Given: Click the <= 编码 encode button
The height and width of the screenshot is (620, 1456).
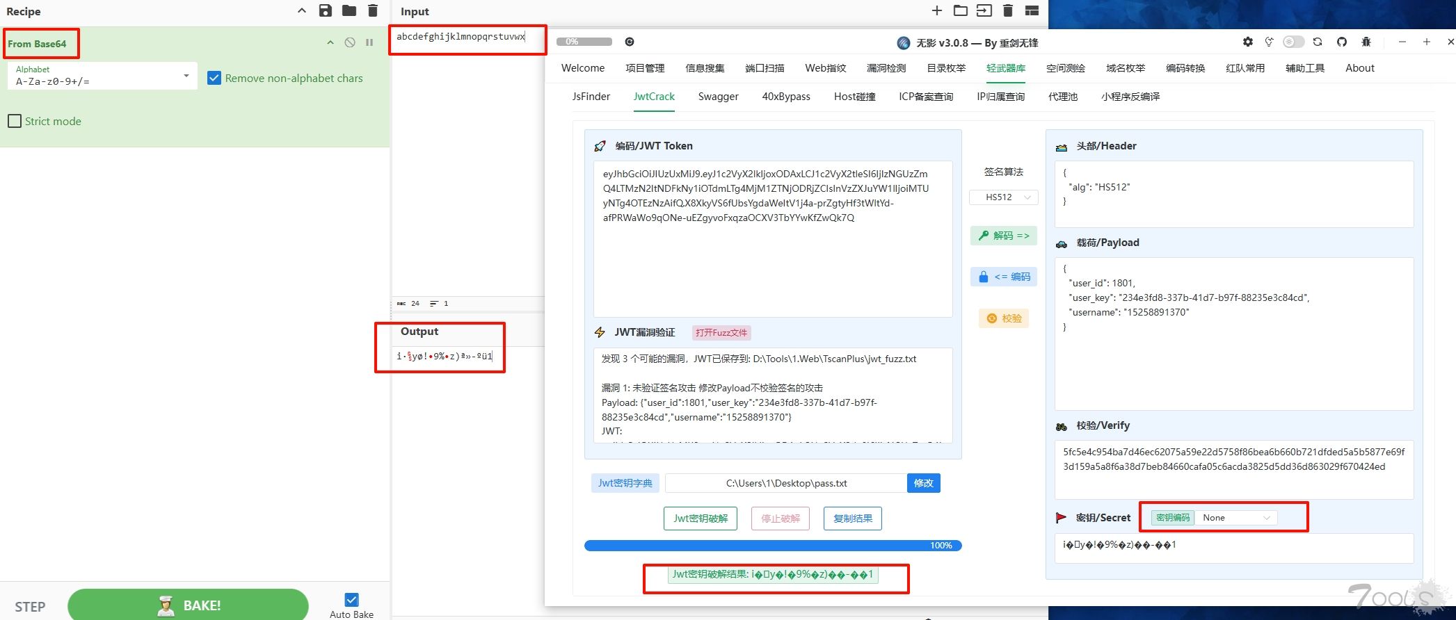Looking at the screenshot, I should pos(1004,277).
